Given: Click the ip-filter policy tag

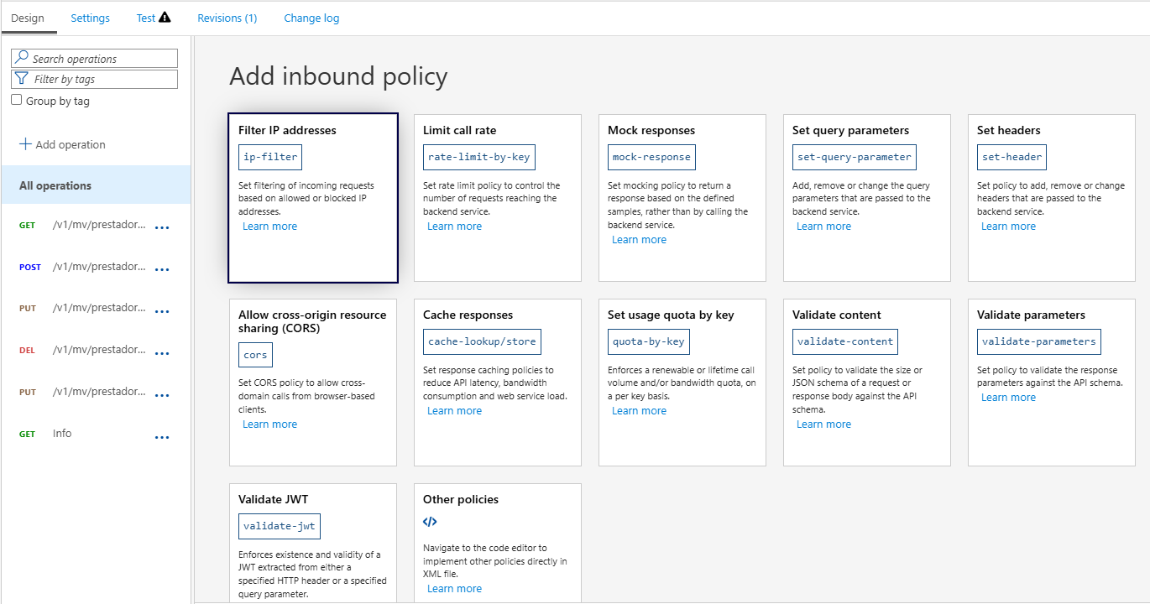Looking at the screenshot, I should (x=269, y=157).
